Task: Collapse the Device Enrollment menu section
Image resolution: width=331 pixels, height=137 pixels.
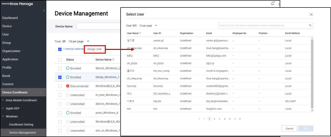Action: click(40, 92)
